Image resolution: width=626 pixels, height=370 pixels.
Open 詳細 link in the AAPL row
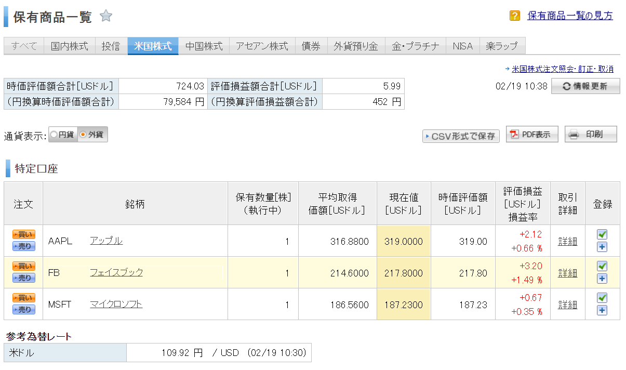567,241
